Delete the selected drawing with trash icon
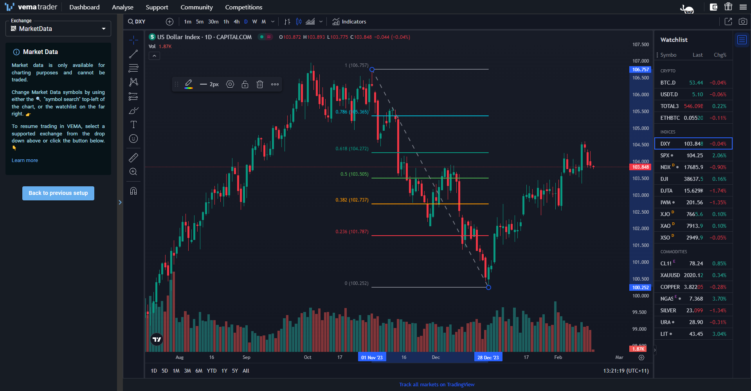 260,84
